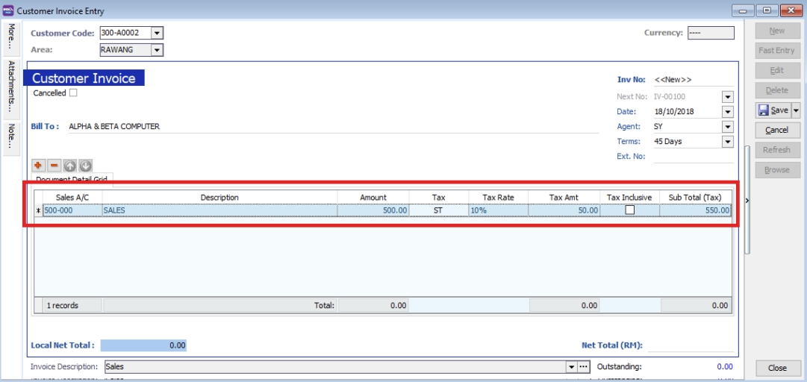Click the Close button at bottom right
807x382 pixels.
pyautogui.click(x=776, y=368)
